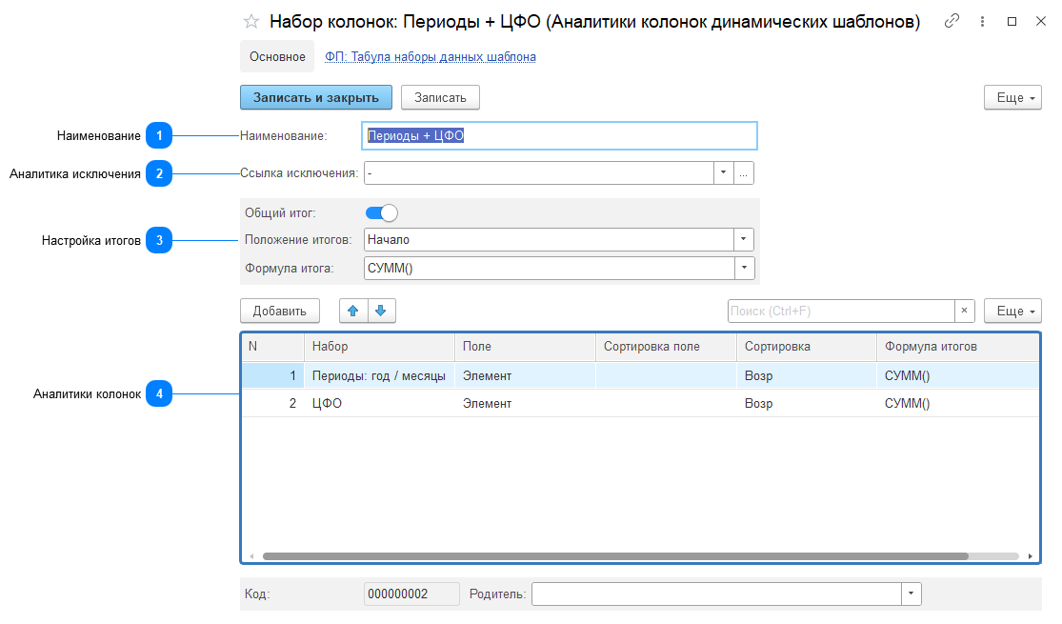Click the Сортировка поле column header
The image size is (1062, 624).
pos(666,346)
